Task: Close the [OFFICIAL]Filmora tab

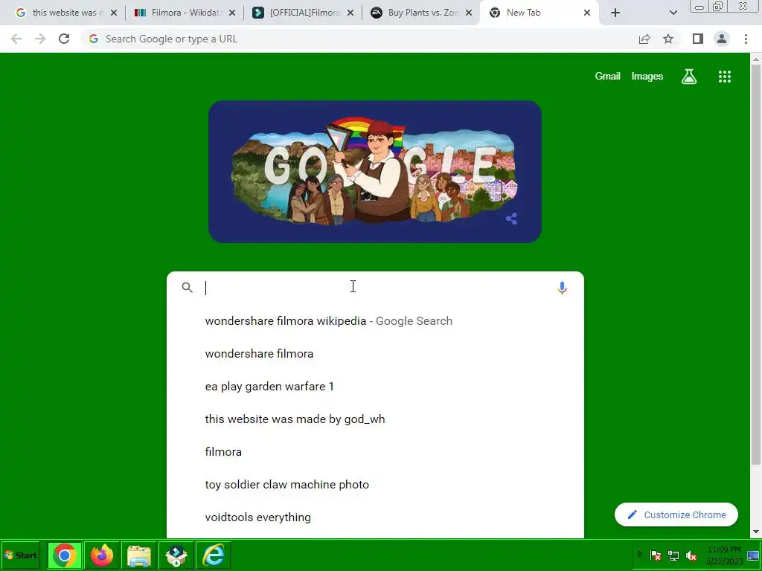Action: (350, 13)
